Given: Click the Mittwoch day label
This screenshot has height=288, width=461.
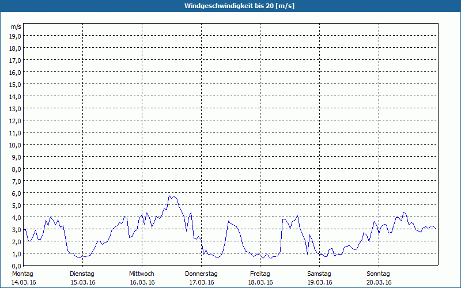Looking at the screenshot, I should pyautogui.click(x=141, y=274).
